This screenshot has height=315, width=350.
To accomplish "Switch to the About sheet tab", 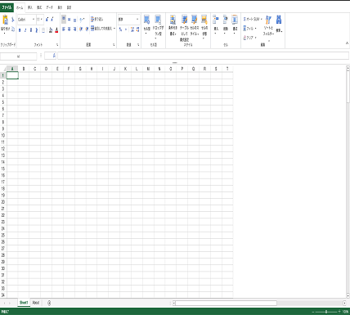I will 36,303.
